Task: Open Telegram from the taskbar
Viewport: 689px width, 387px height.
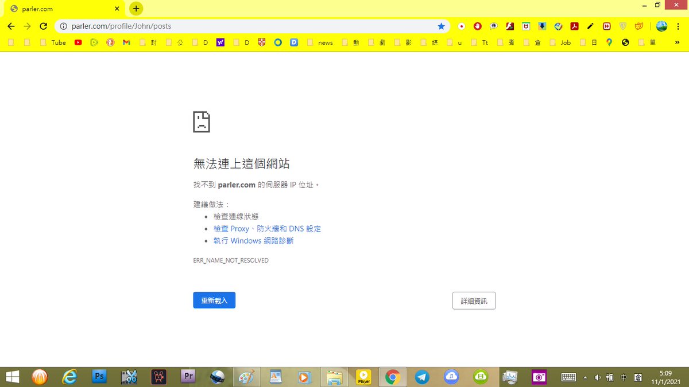Action: [422, 377]
